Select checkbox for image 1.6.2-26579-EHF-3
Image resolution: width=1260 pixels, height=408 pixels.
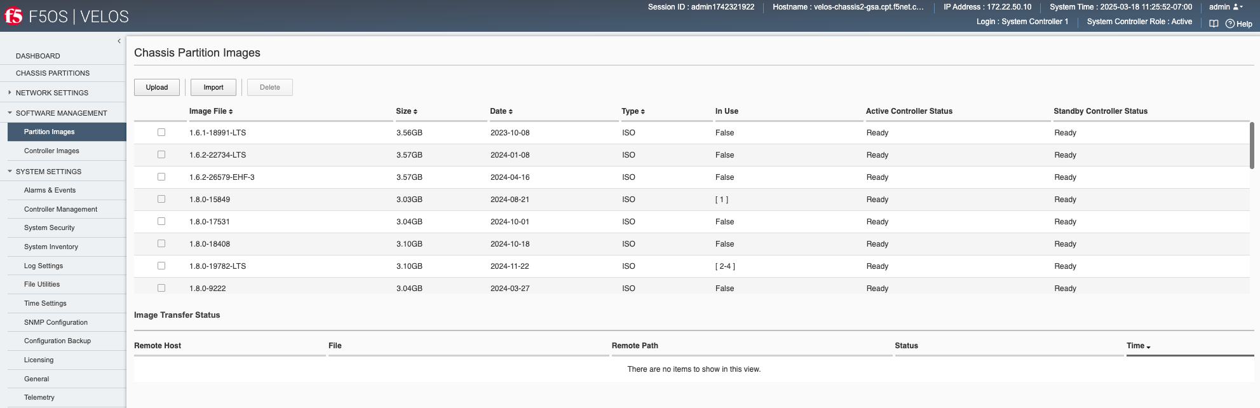tap(161, 177)
